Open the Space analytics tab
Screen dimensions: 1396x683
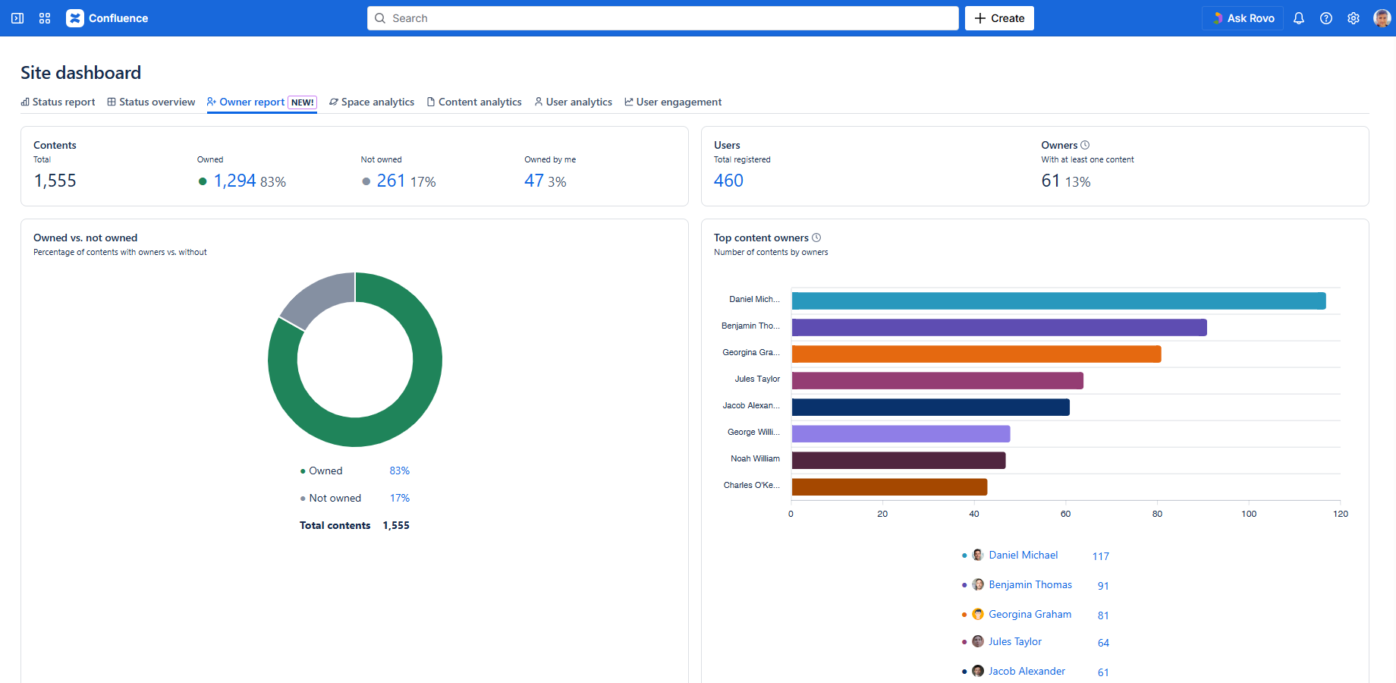coord(372,102)
